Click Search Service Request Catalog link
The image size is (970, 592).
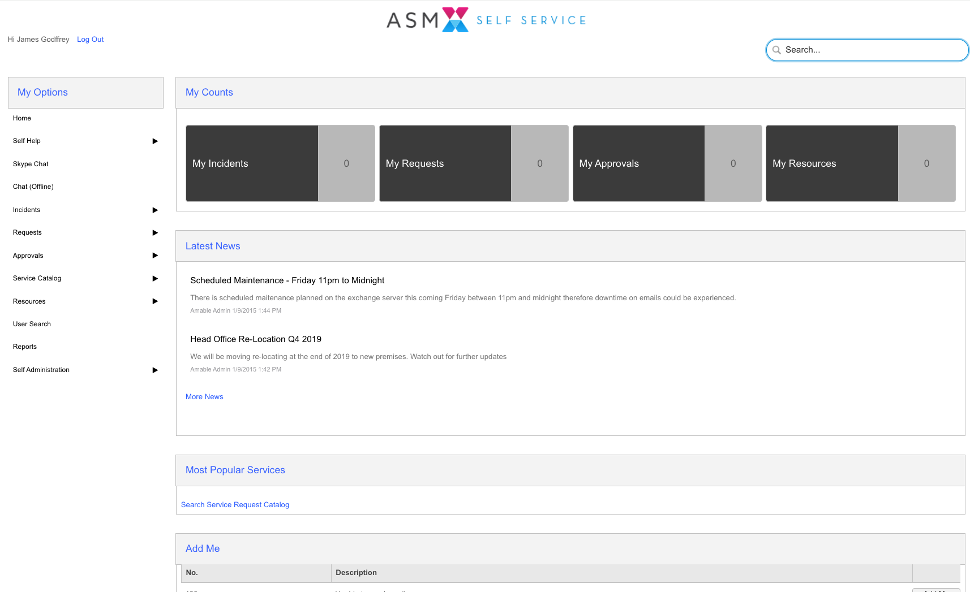click(235, 505)
